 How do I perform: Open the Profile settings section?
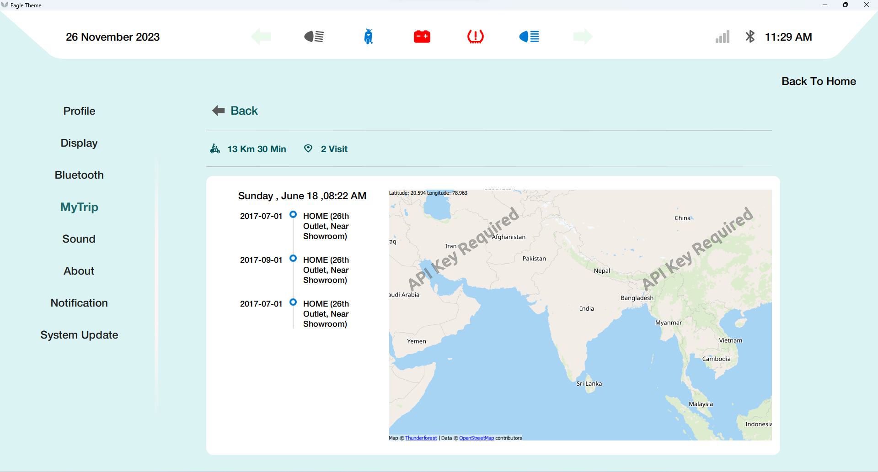[x=79, y=111]
